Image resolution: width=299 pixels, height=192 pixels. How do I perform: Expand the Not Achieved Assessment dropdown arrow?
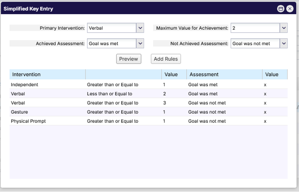pos(284,43)
